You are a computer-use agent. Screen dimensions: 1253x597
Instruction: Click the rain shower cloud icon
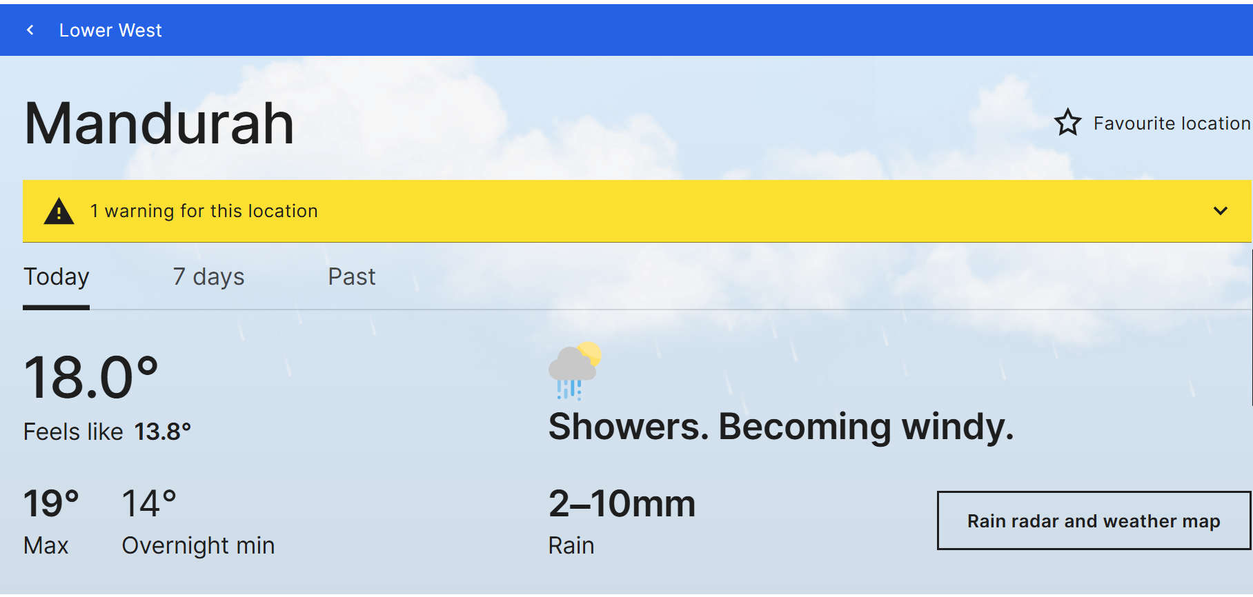(x=574, y=370)
